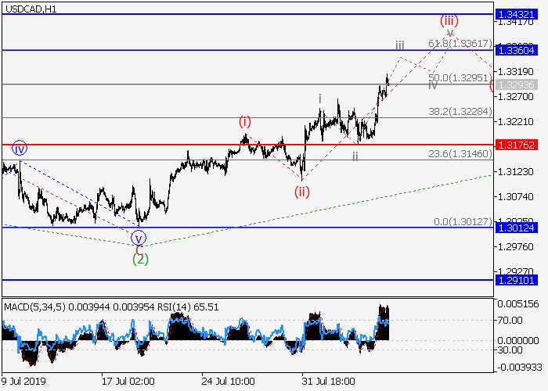
Task: Select the 23.6(1.31460) Fibonacci label
Action: coord(459,154)
